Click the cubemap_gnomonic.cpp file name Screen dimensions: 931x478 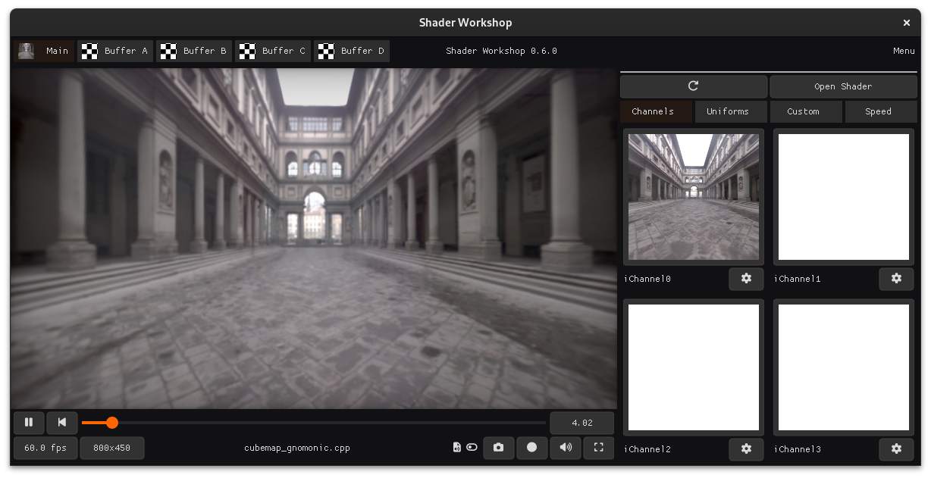pos(297,448)
